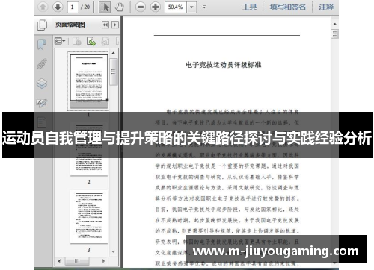Click the 页面缩略图 panel title
374x270 pixels.
[70, 25]
